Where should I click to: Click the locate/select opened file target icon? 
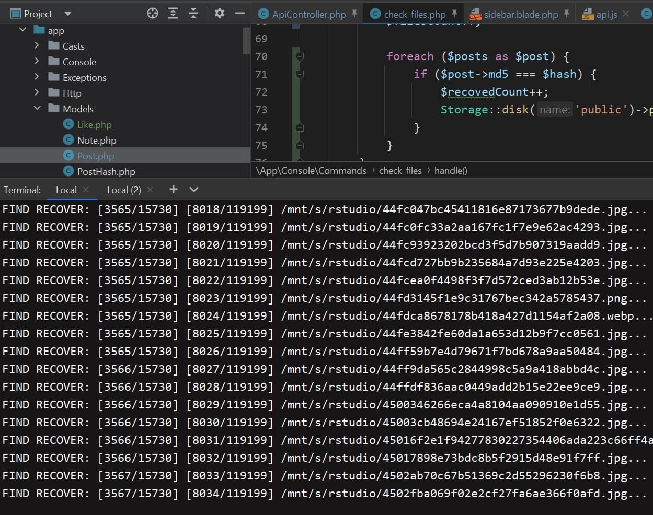(x=153, y=14)
